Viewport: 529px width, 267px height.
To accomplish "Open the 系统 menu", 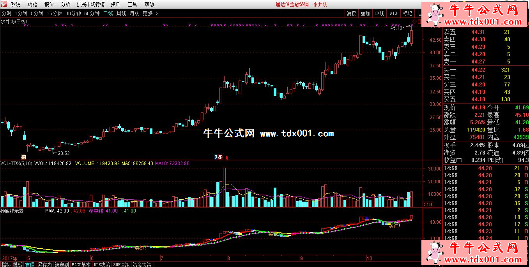I will [16, 4].
